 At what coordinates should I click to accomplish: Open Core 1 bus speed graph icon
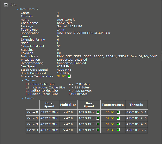point(98,118)
